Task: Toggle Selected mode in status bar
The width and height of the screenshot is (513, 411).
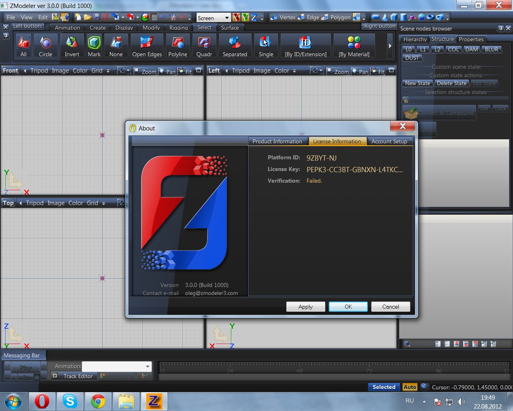Action: click(384, 387)
